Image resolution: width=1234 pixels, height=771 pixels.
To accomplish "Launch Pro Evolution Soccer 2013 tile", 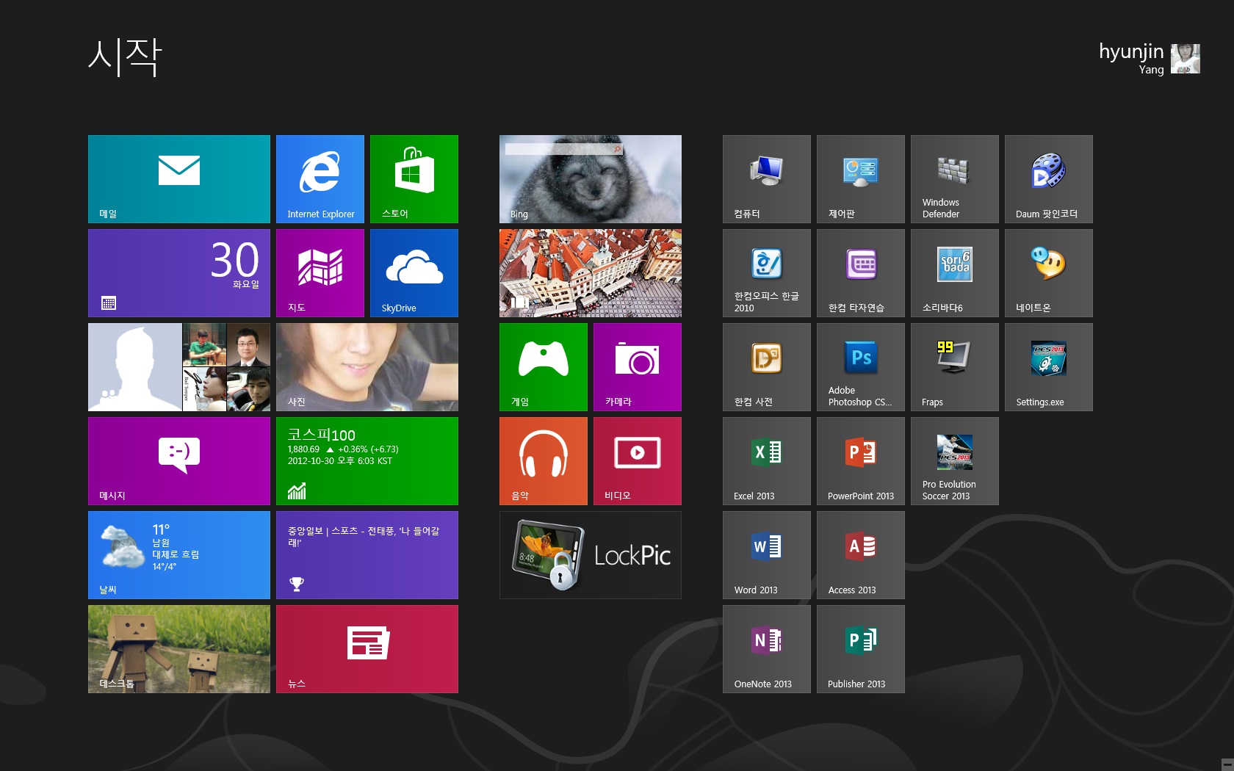I will coord(955,461).
